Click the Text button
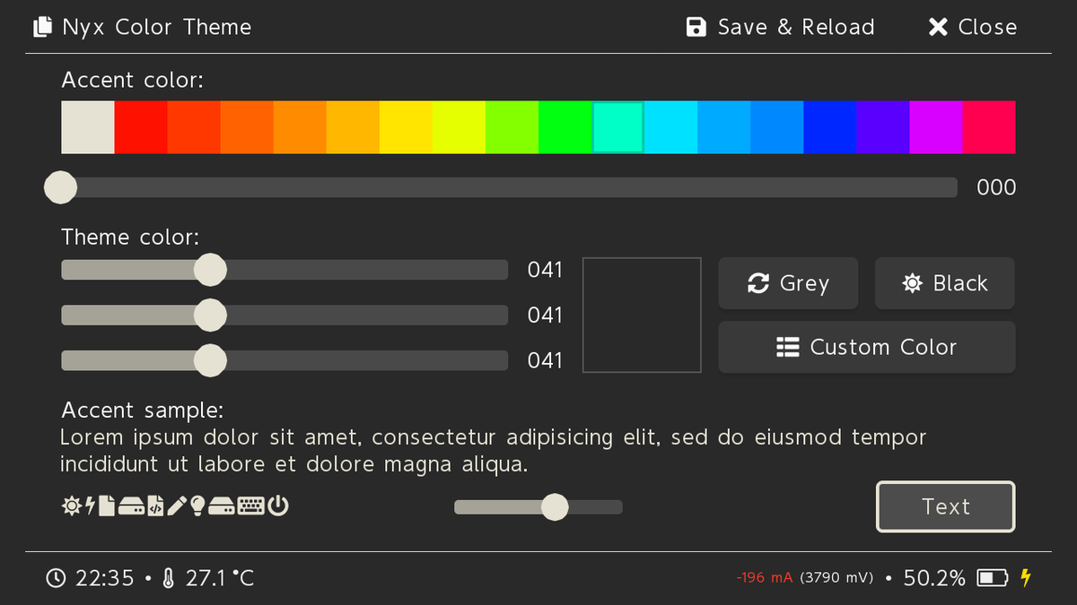 pyautogui.click(x=946, y=506)
